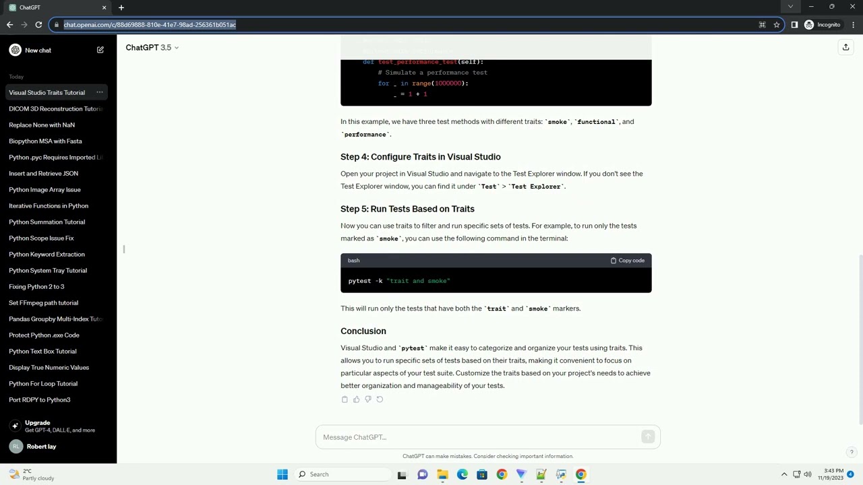Copy the response with the clipboard icon
This screenshot has width=863, height=485.
pyautogui.click(x=345, y=399)
